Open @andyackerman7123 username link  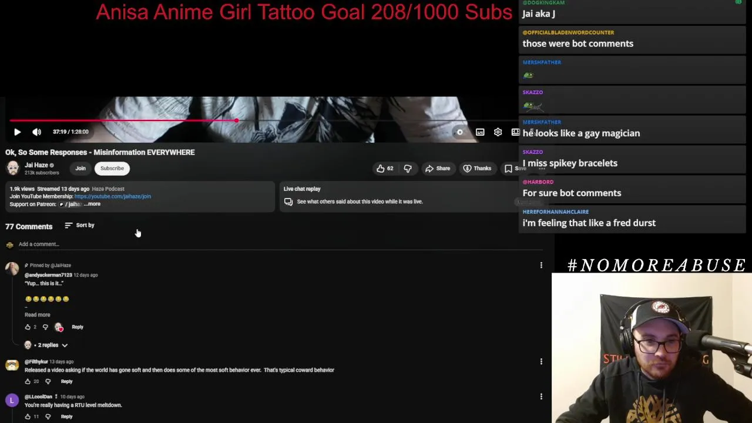(48, 275)
